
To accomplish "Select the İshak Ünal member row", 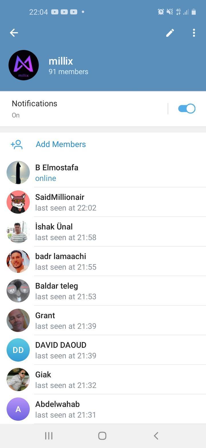I will click(x=103, y=232).
